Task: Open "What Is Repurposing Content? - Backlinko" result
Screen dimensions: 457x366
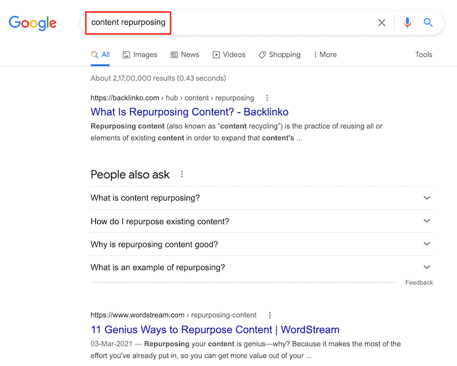Action: [x=189, y=112]
